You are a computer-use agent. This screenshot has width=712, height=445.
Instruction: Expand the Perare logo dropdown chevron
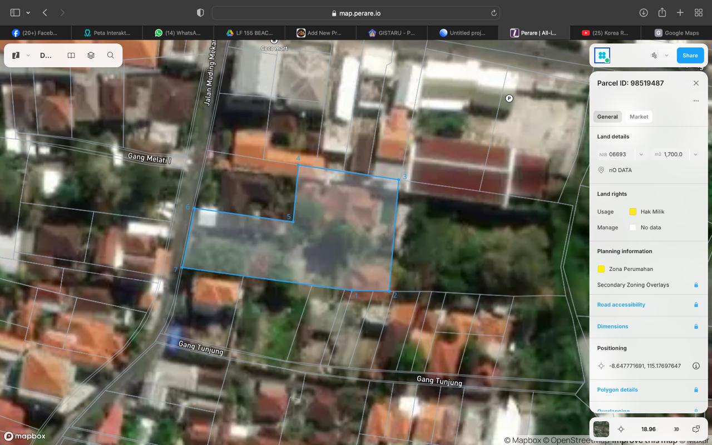pyautogui.click(x=28, y=56)
